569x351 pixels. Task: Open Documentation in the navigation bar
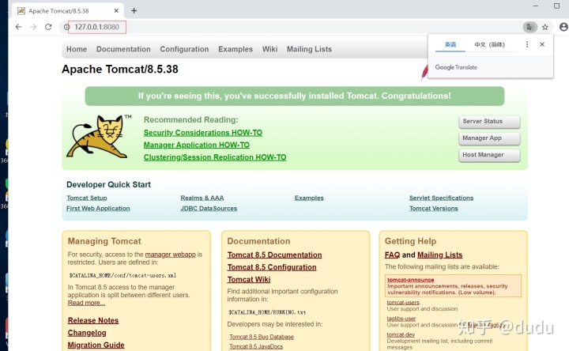[123, 49]
